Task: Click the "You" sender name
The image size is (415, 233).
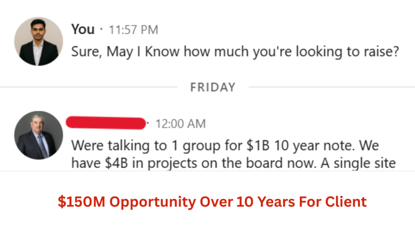Action: click(x=83, y=30)
